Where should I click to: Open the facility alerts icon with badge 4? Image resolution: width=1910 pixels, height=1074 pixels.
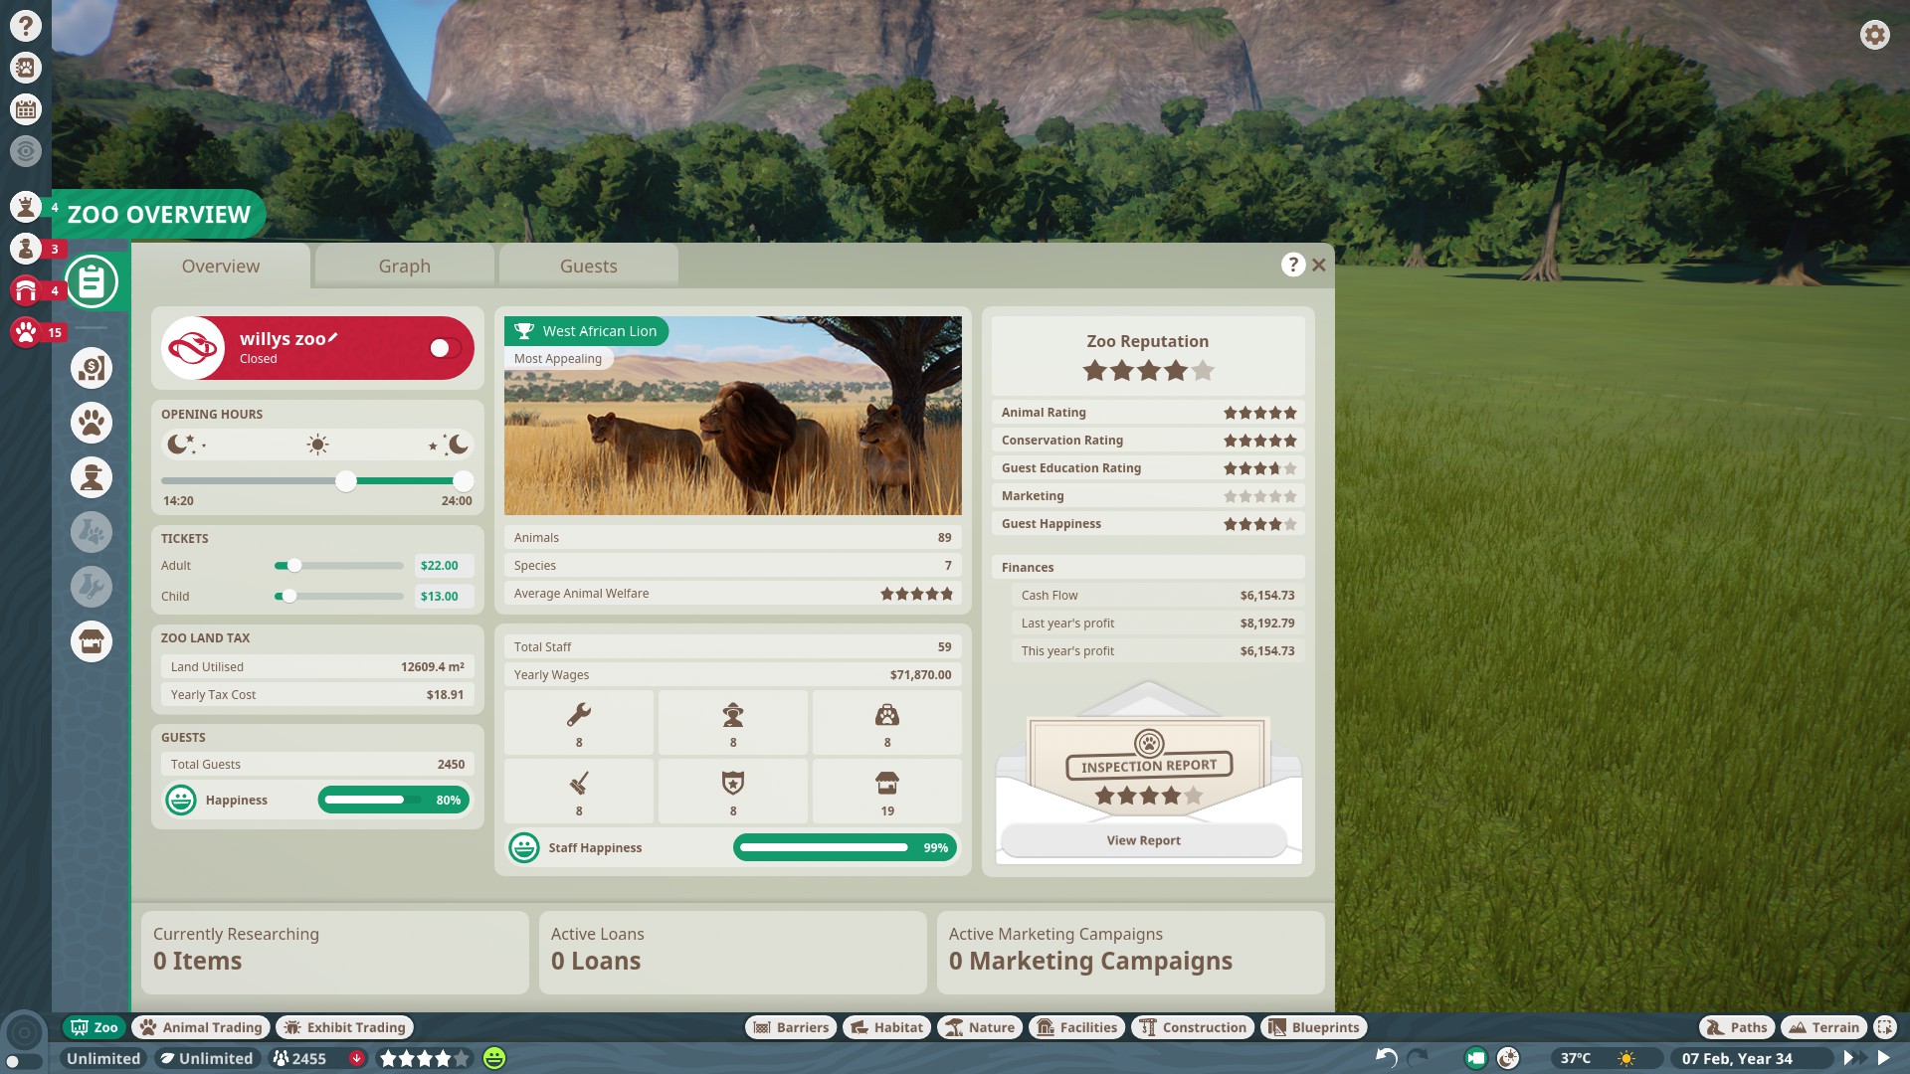(26, 290)
